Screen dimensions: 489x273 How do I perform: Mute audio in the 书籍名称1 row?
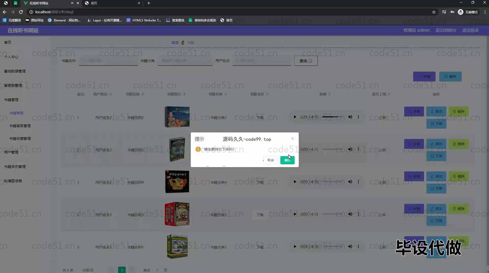[x=350, y=247]
